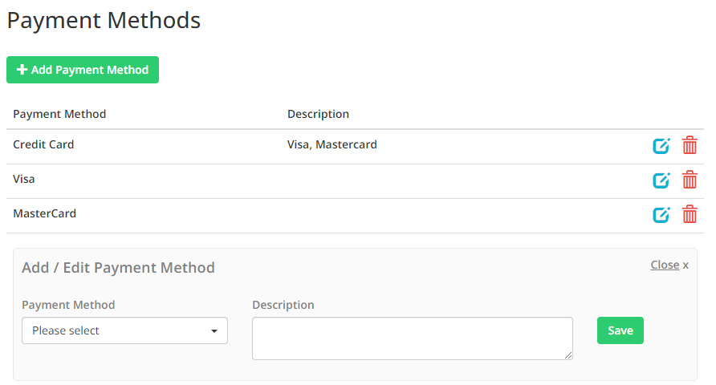Viewport: 716px width, 385px height.
Task: Click the trash icon for Visa
Action: [690, 180]
